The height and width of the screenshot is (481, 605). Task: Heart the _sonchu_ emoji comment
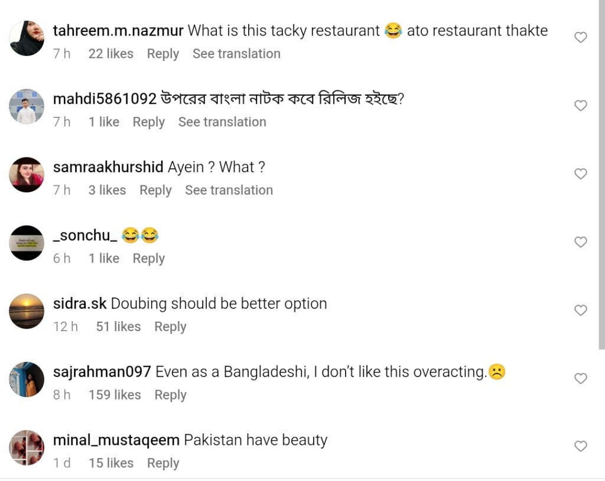coord(581,242)
